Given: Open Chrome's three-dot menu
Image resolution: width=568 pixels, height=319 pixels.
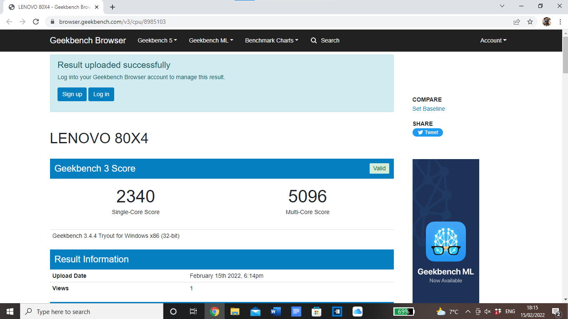Looking at the screenshot, I should click(x=560, y=22).
